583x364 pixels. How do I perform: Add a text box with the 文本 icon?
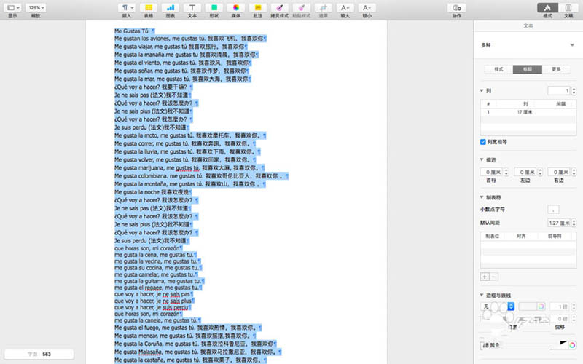192,8
